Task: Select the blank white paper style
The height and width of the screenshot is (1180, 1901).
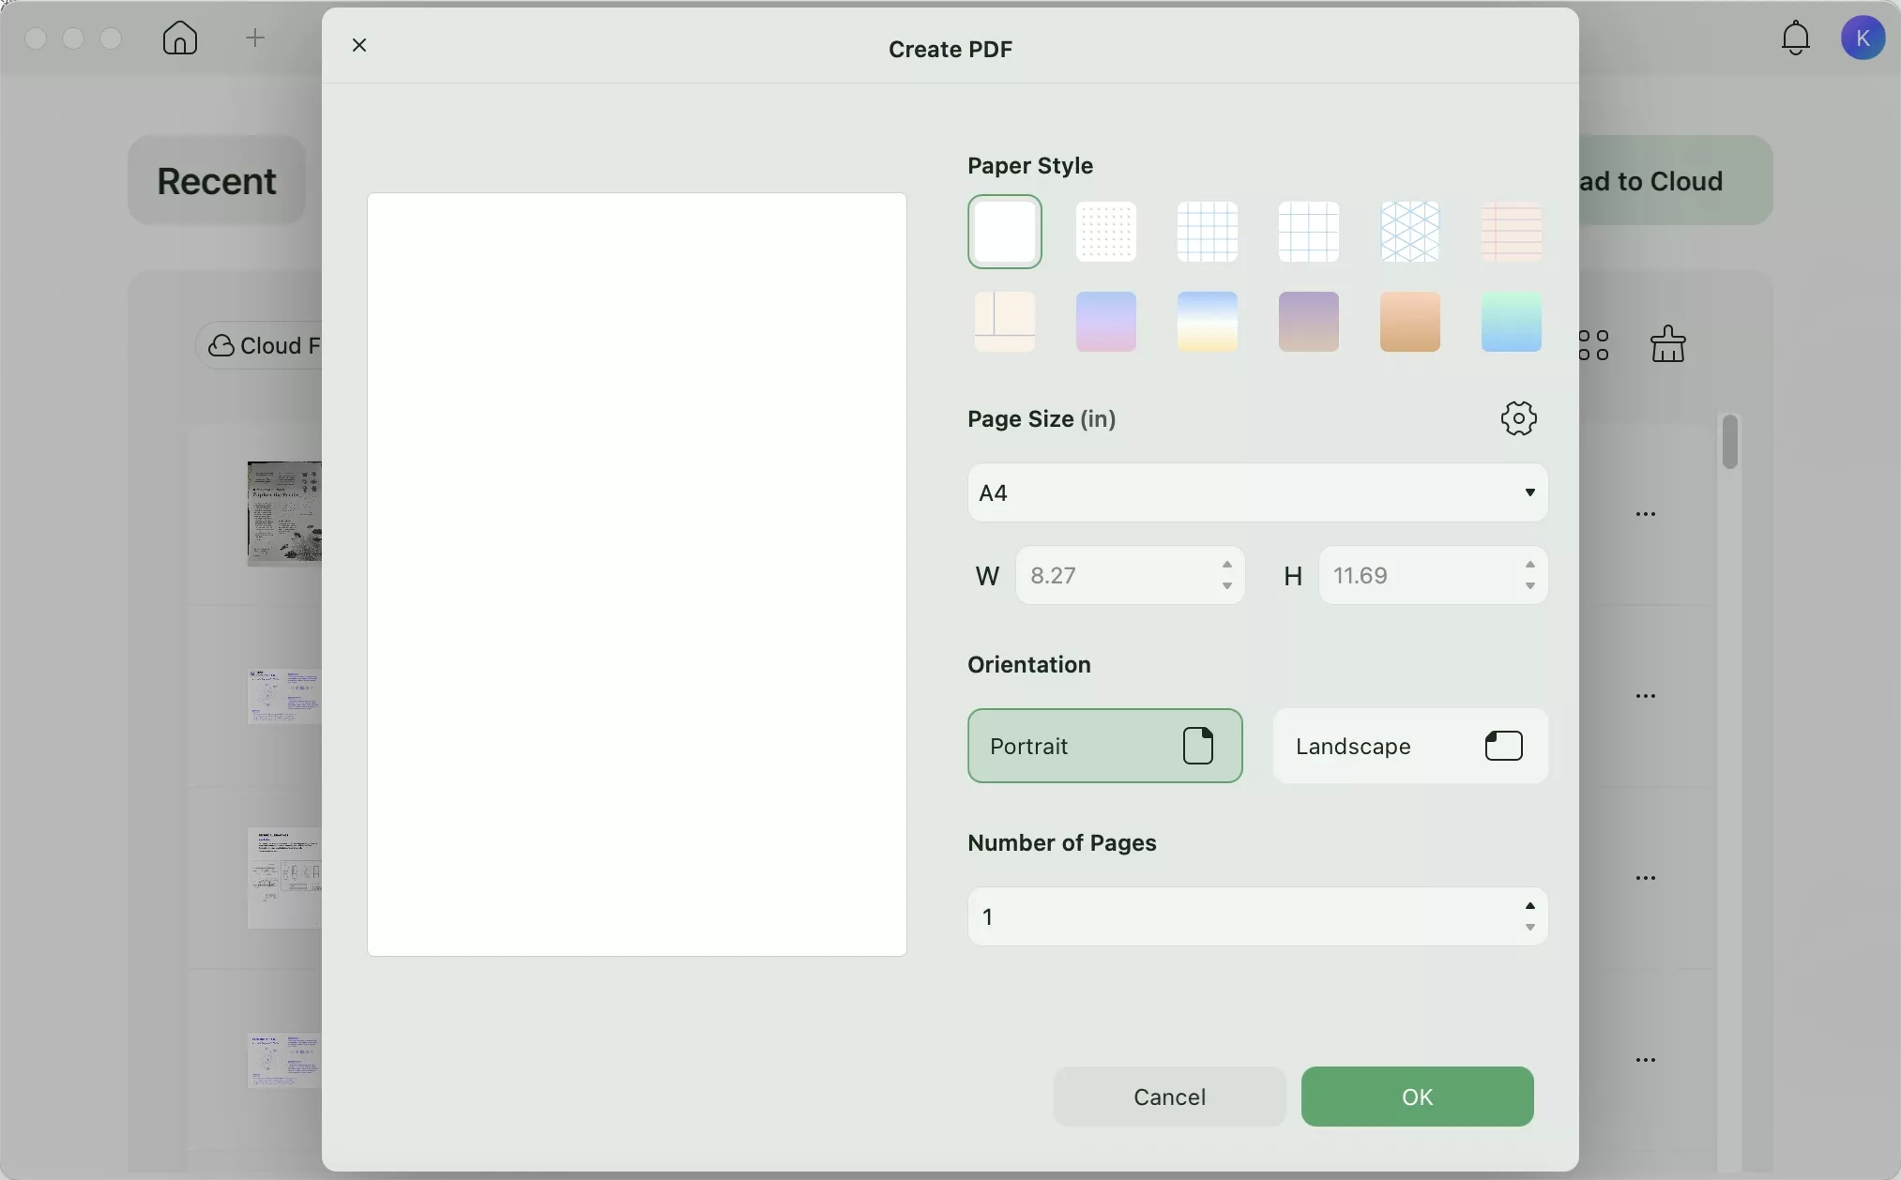Action: tap(1006, 232)
